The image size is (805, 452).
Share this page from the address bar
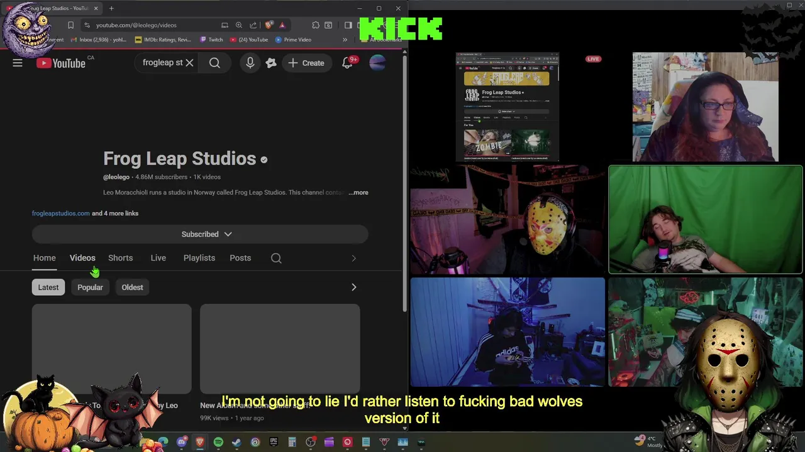pyautogui.click(x=253, y=25)
